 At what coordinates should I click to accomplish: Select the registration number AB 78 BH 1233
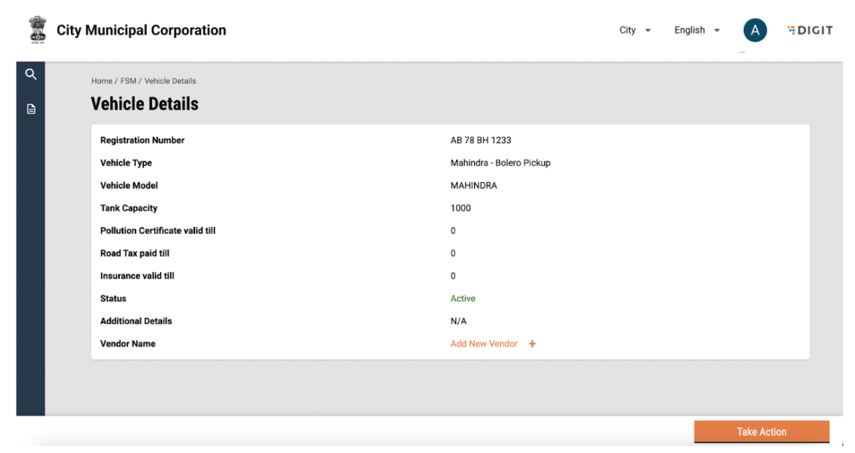[481, 141]
